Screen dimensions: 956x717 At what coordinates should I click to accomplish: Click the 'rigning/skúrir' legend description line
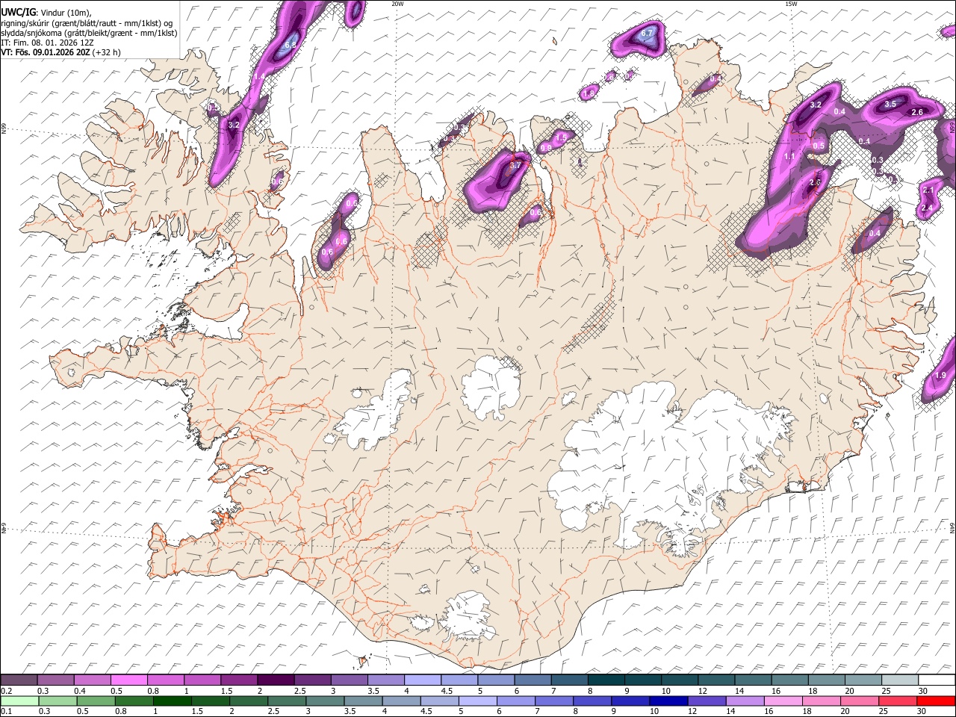pyautogui.click(x=87, y=22)
